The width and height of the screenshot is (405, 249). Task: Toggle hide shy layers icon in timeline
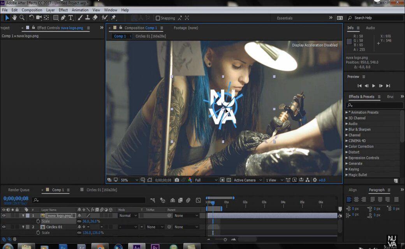173,200
